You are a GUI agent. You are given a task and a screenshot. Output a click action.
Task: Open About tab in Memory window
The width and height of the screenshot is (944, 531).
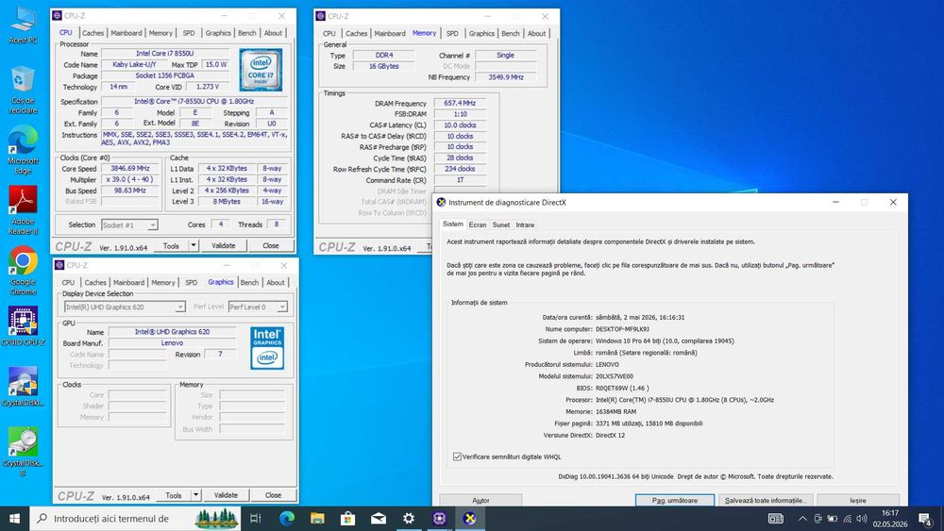[536, 34]
